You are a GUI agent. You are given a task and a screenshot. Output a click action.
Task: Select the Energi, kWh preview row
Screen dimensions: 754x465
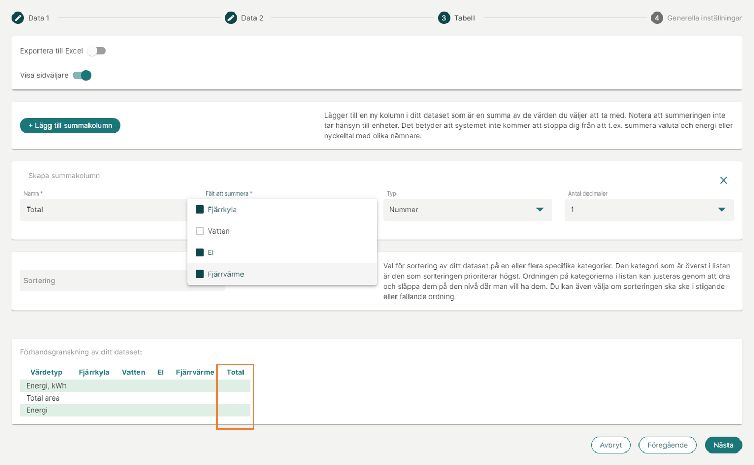(x=135, y=385)
